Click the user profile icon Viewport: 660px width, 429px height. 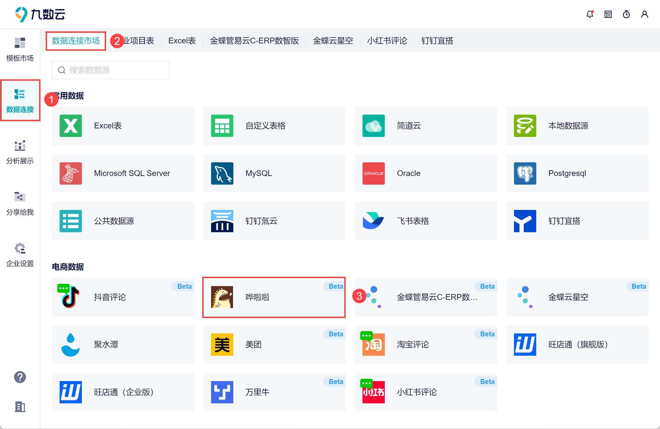(x=644, y=14)
